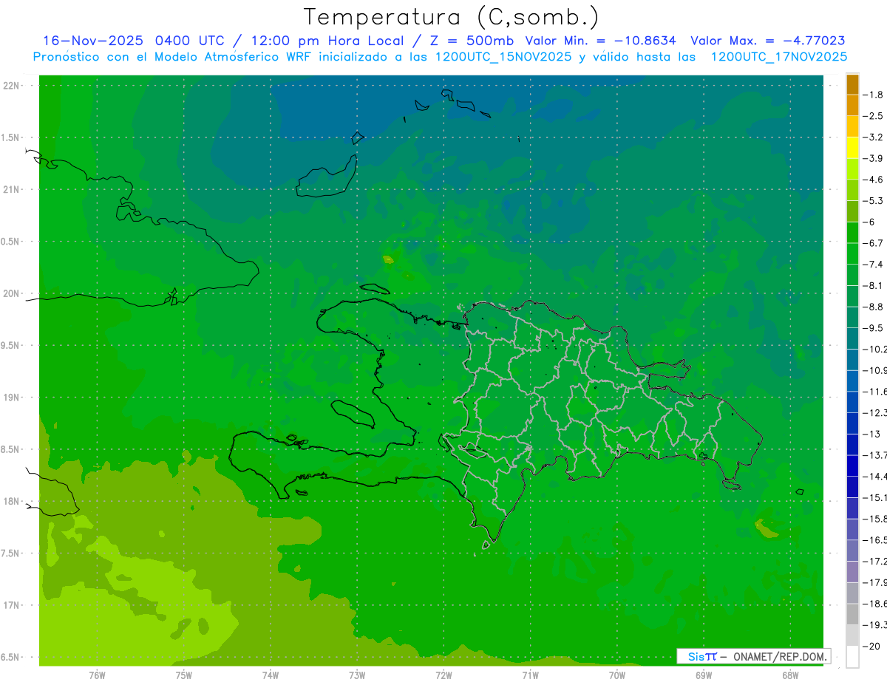This screenshot has height=685, width=887.
Task: Click the '73W' longitude label
Action: coord(357,675)
